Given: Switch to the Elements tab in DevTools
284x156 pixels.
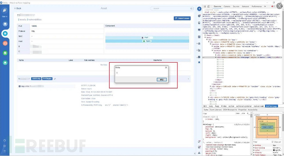Looking at the screenshot, I should pos(217,6).
